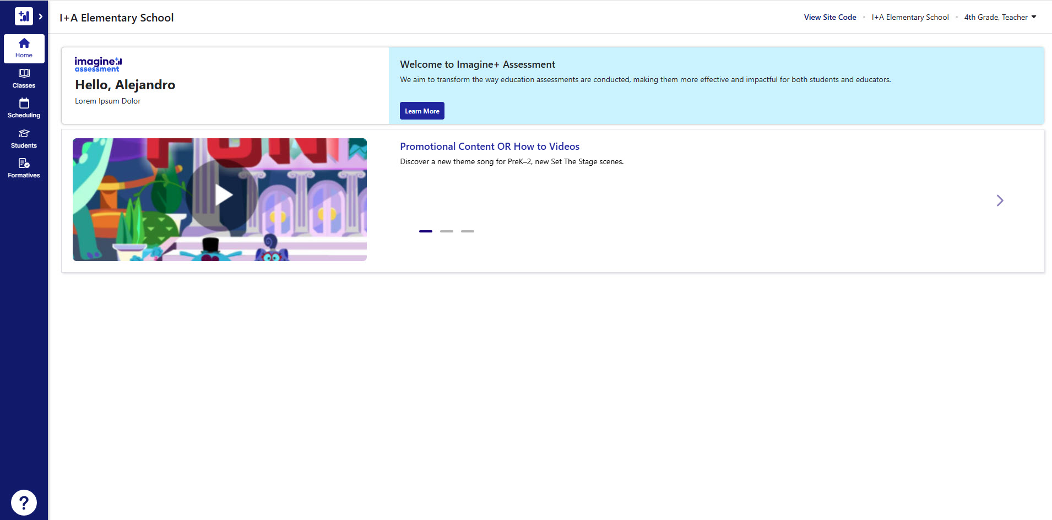Open Scheduling calendar in sidebar
The image size is (1052, 520).
(24, 109)
